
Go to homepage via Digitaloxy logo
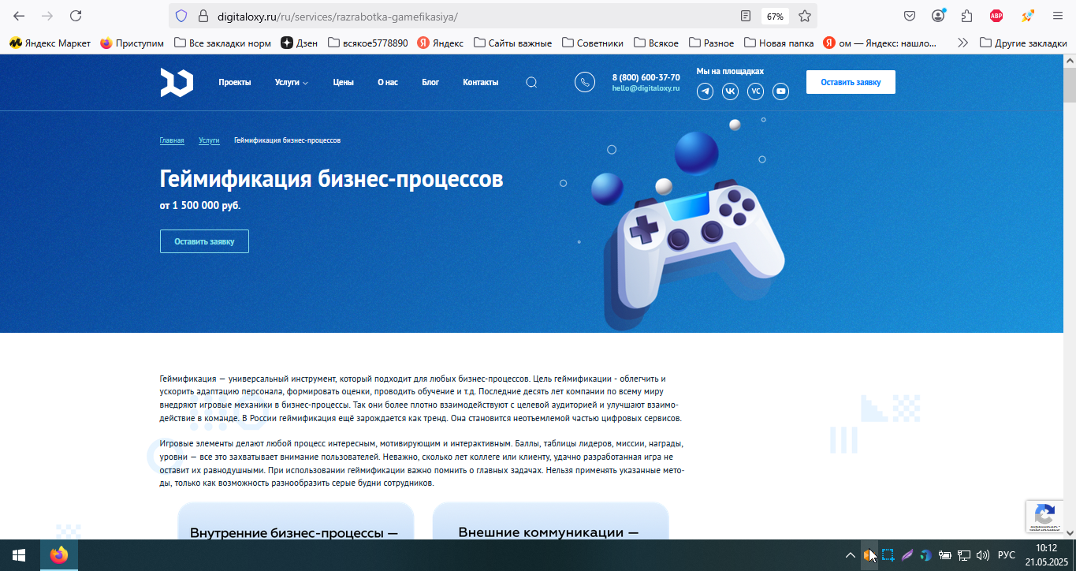pos(177,82)
